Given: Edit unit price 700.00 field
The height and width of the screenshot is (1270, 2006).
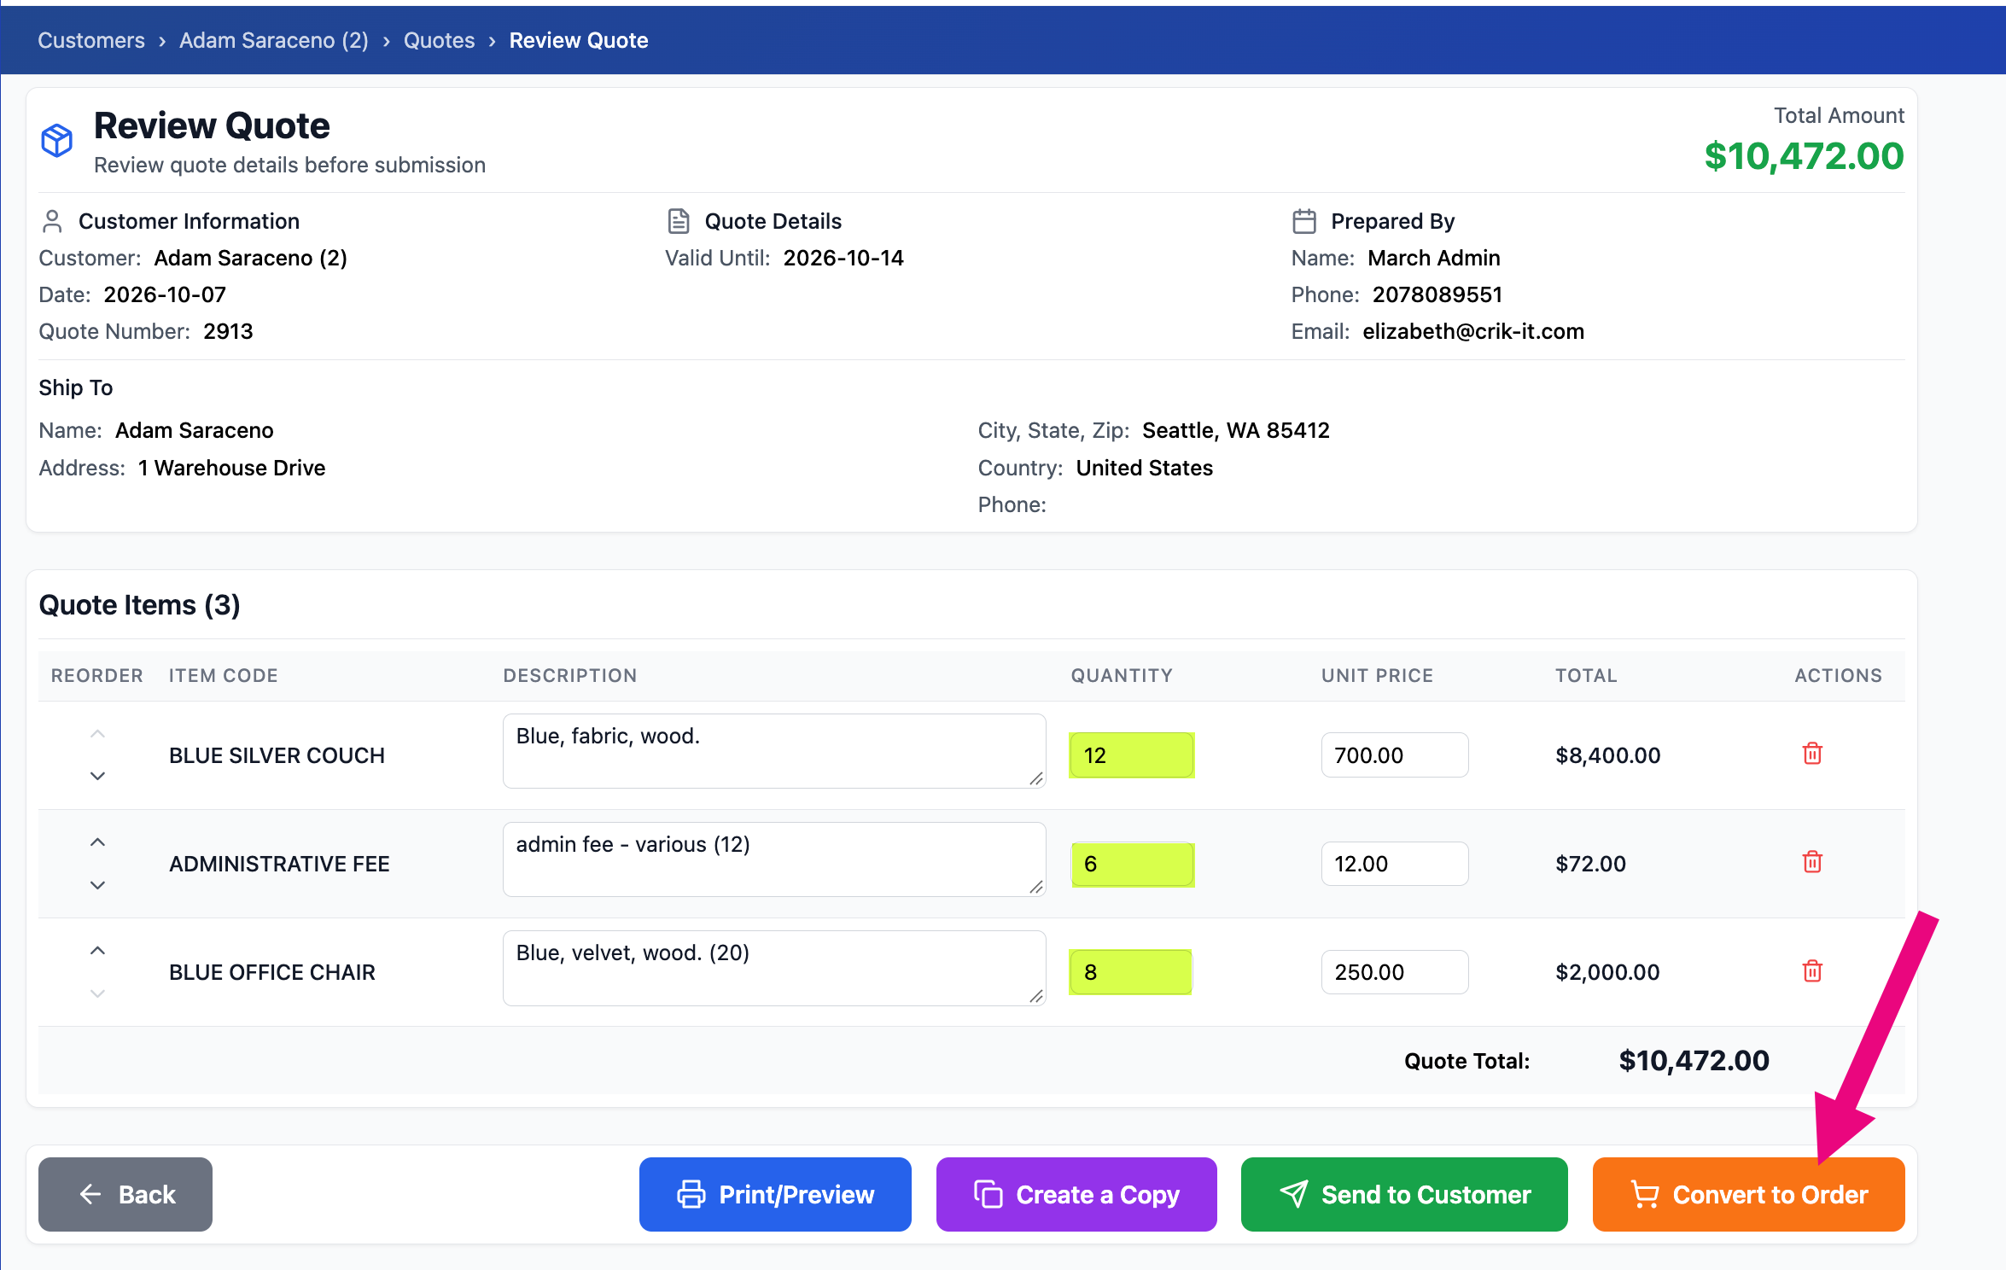Looking at the screenshot, I should pyautogui.click(x=1395, y=755).
